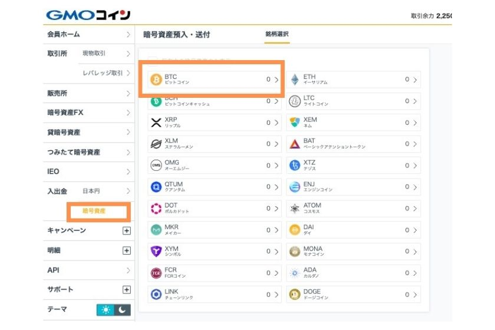Click the DOGE Dogecoin icon
The height and width of the screenshot is (330, 495).
tap(295, 294)
